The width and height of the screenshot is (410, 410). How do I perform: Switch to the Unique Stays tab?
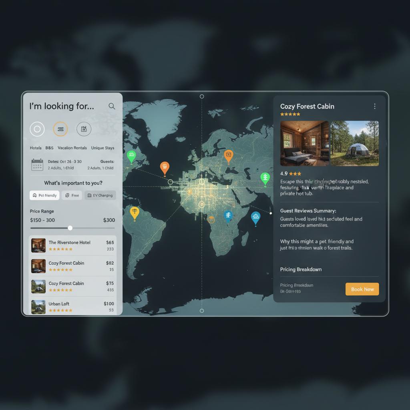[x=102, y=148]
